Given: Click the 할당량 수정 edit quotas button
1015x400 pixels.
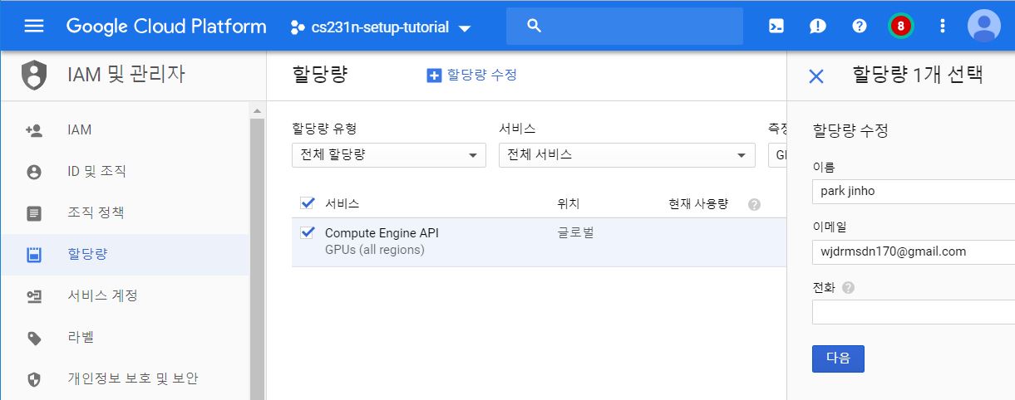Looking at the screenshot, I should (471, 75).
